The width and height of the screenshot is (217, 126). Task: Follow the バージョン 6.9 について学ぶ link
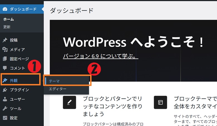[x=100, y=56]
